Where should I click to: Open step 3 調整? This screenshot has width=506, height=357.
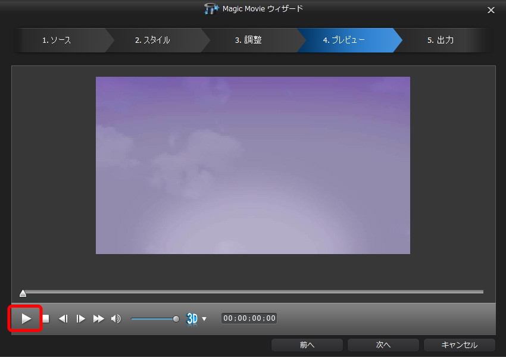coord(248,40)
